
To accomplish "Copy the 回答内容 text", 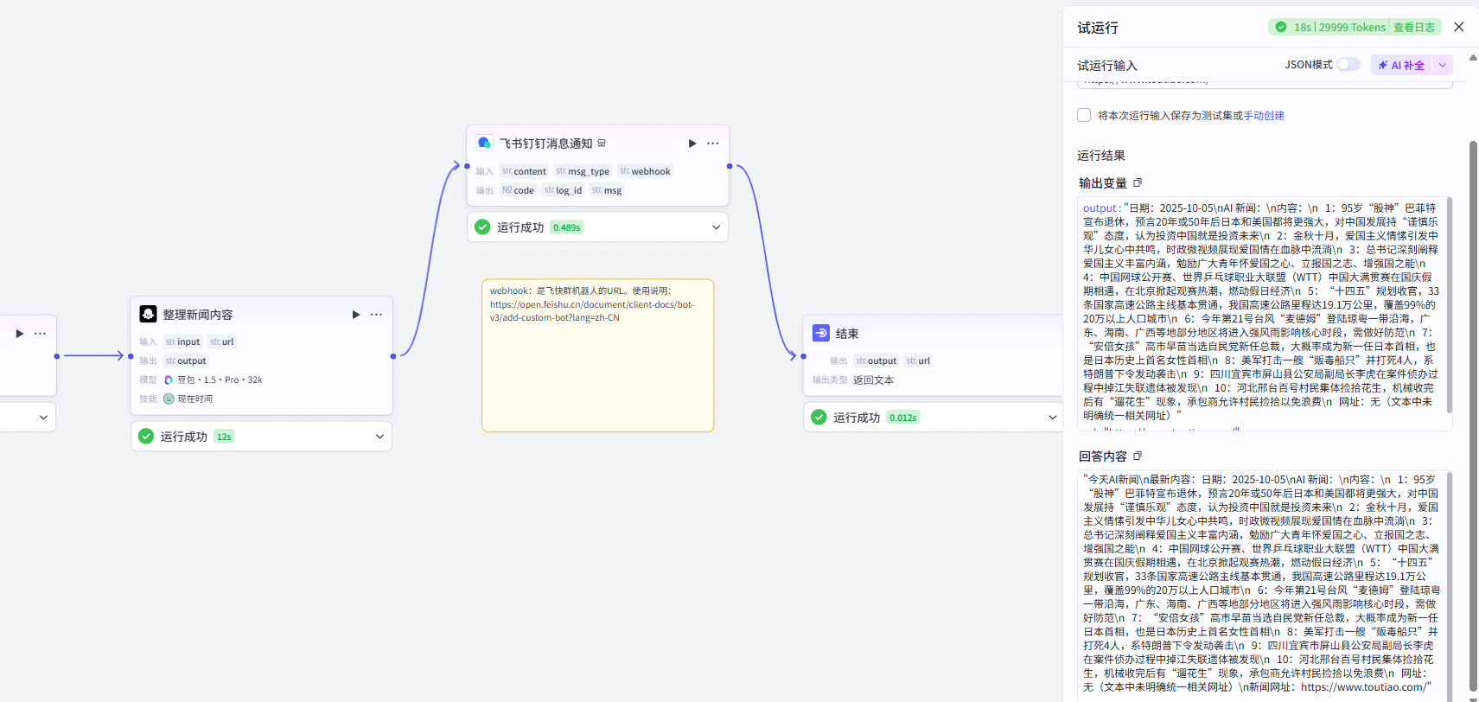I will (1138, 456).
